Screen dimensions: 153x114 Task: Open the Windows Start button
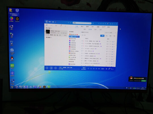[12, 87]
